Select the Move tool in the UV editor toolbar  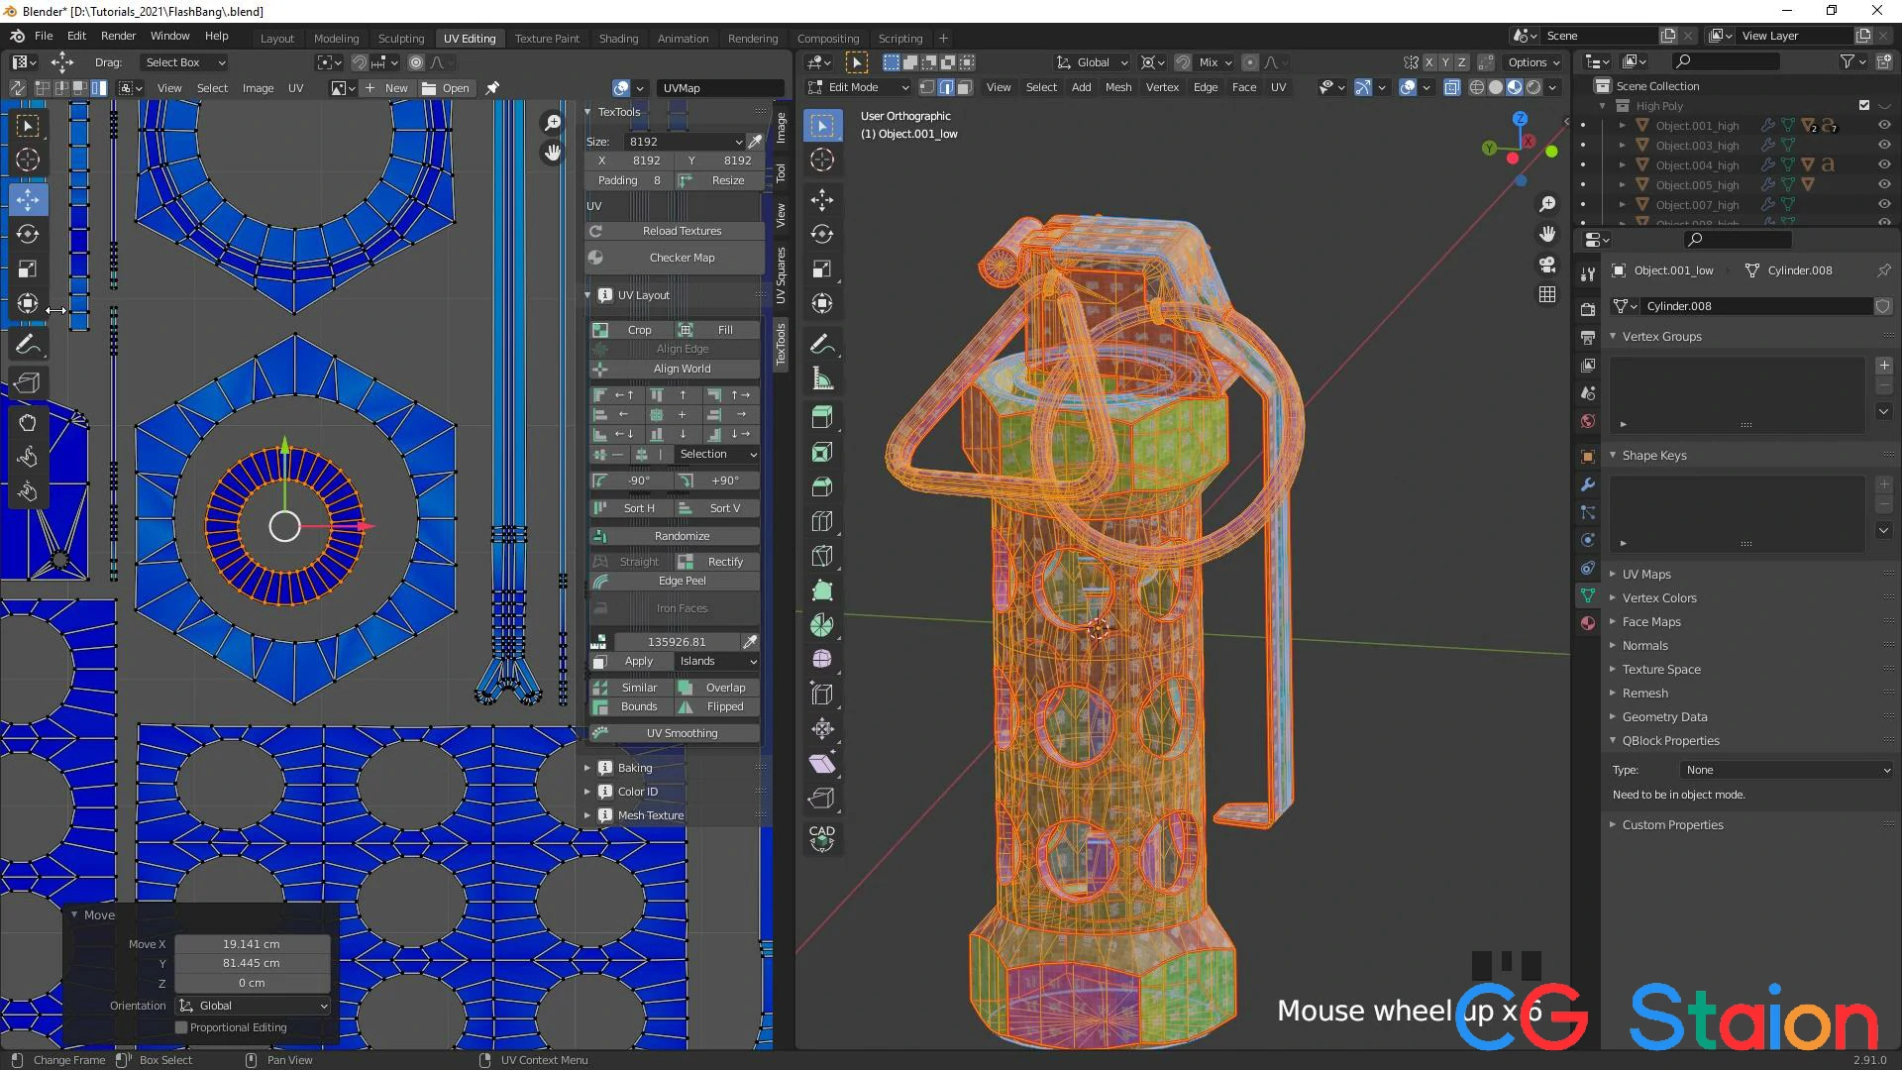(28, 199)
